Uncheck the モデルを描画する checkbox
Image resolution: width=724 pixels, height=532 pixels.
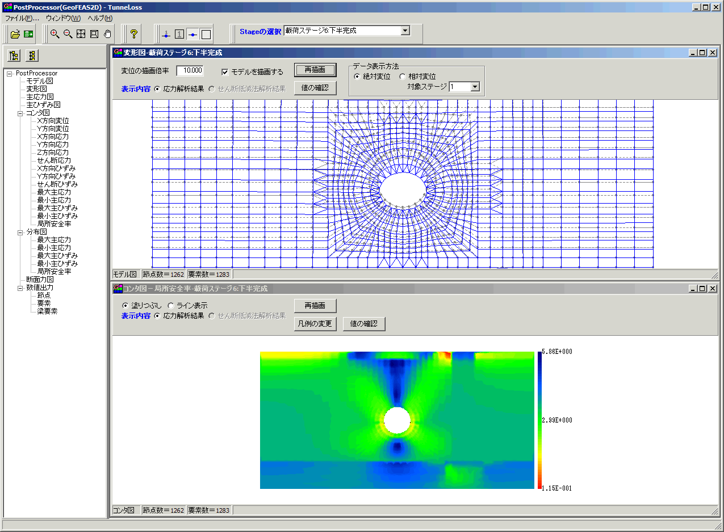tap(225, 72)
